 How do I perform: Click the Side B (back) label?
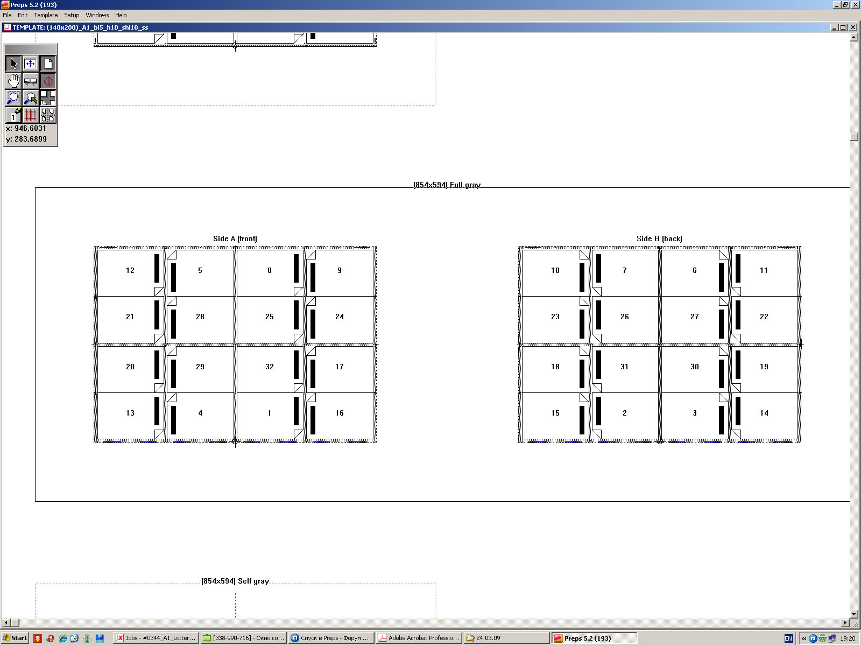pyautogui.click(x=659, y=238)
